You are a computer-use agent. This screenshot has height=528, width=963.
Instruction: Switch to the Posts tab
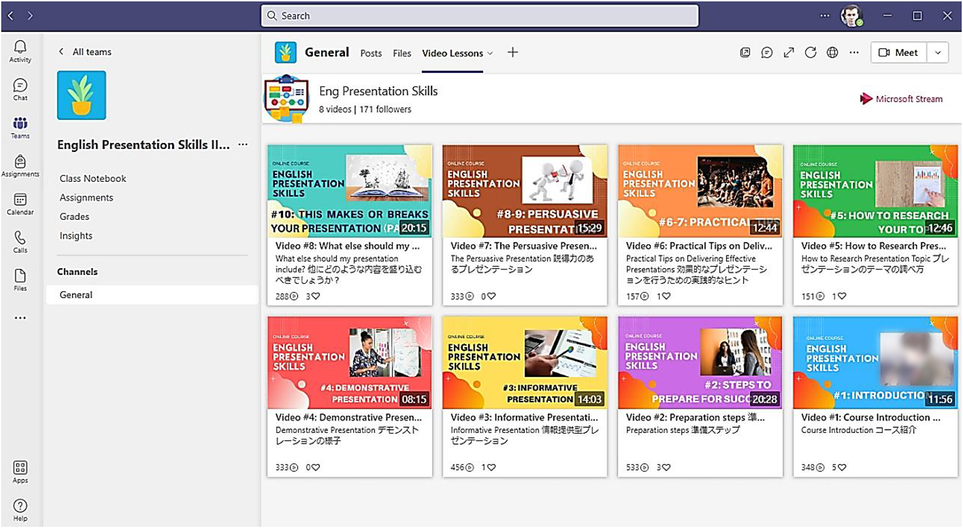[x=371, y=53]
